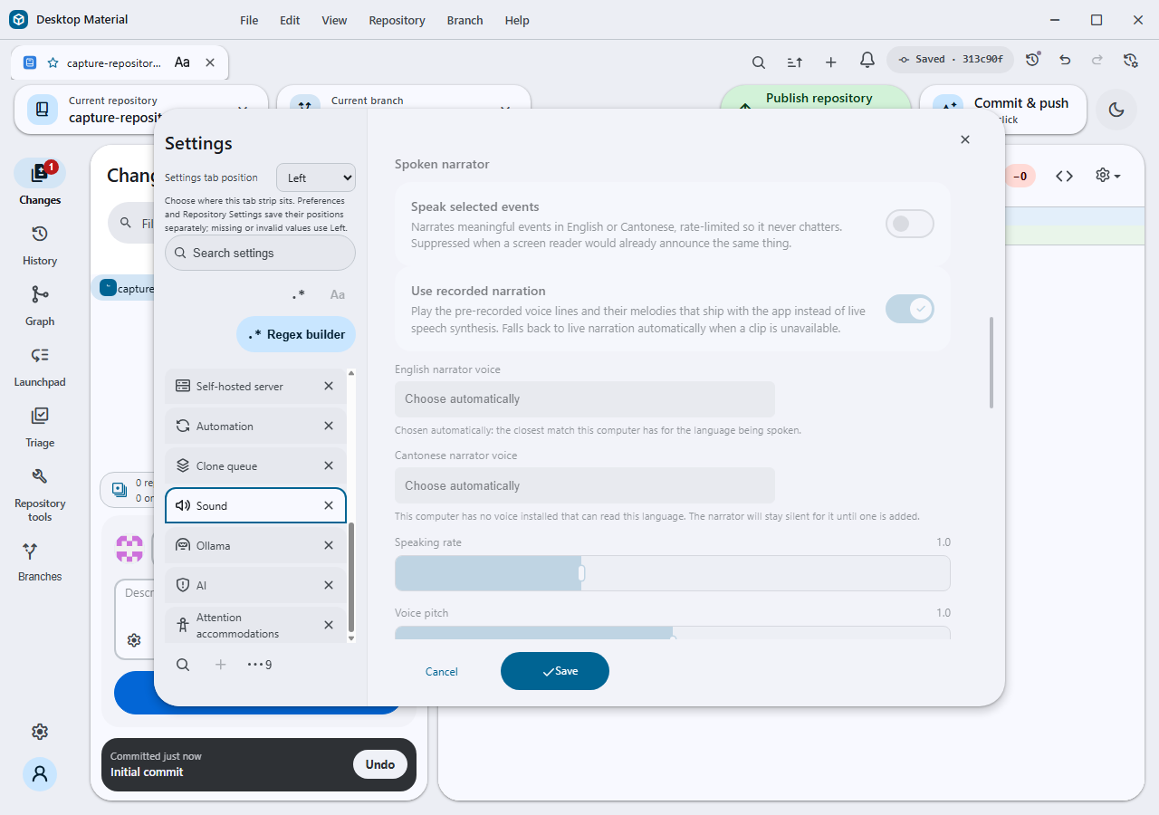Toggle Aa option in repository tab

click(182, 62)
